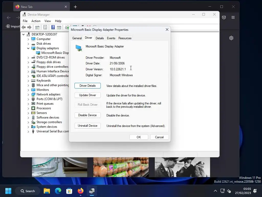The image size is (262, 197).
Task: Expand the Ports (COM & LPT) node
Action: (x=28, y=99)
